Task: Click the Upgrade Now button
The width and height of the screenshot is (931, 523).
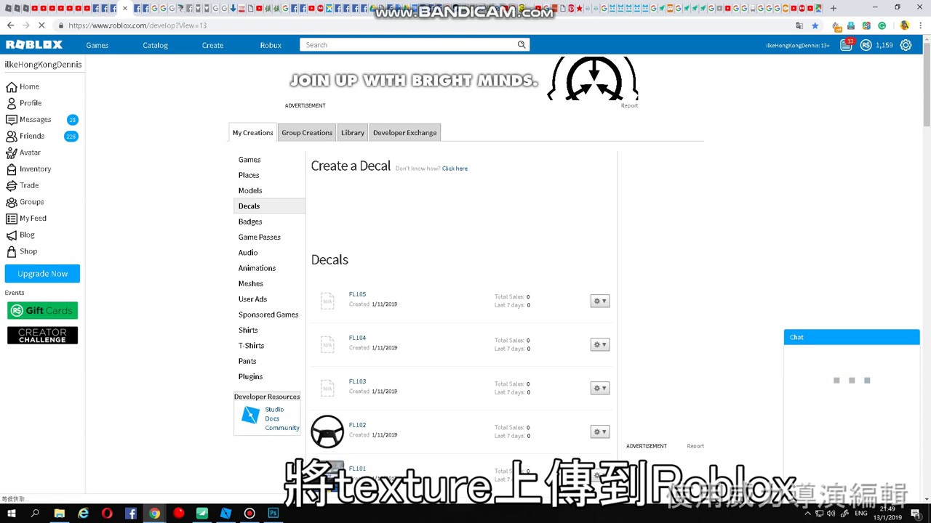Action: (x=42, y=274)
